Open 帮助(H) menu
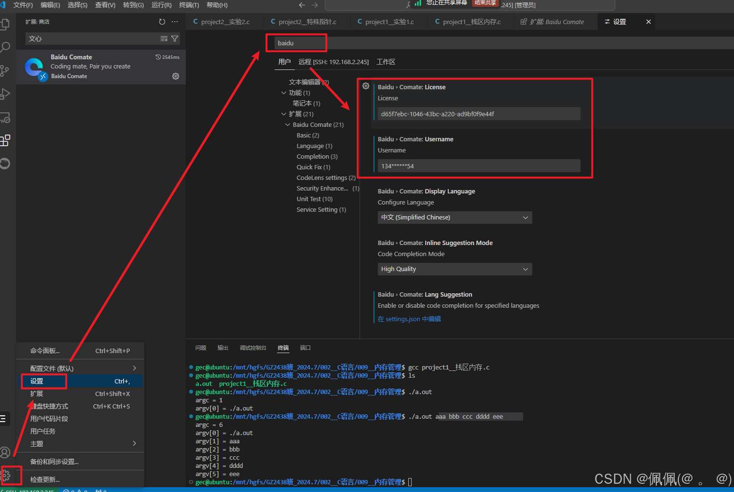The image size is (734, 492). coord(217,5)
